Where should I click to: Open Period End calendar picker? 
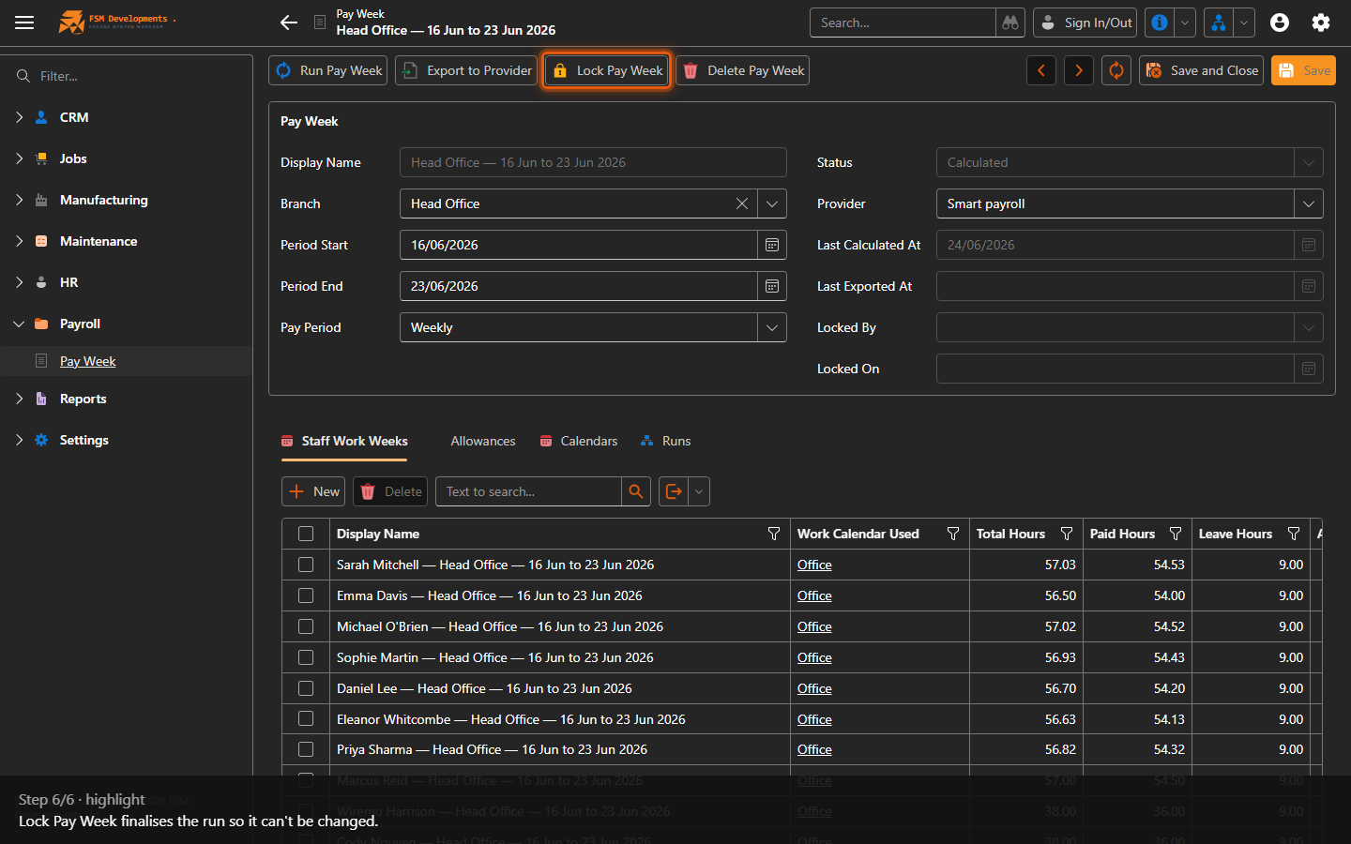[x=772, y=286]
